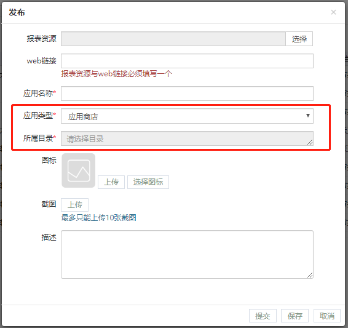Image resolution: width=348 pixels, height=328 pixels.
Task: Click the 最多只能上传10张截图 hint text
Action: pyautogui.click(x=99, y=218)
